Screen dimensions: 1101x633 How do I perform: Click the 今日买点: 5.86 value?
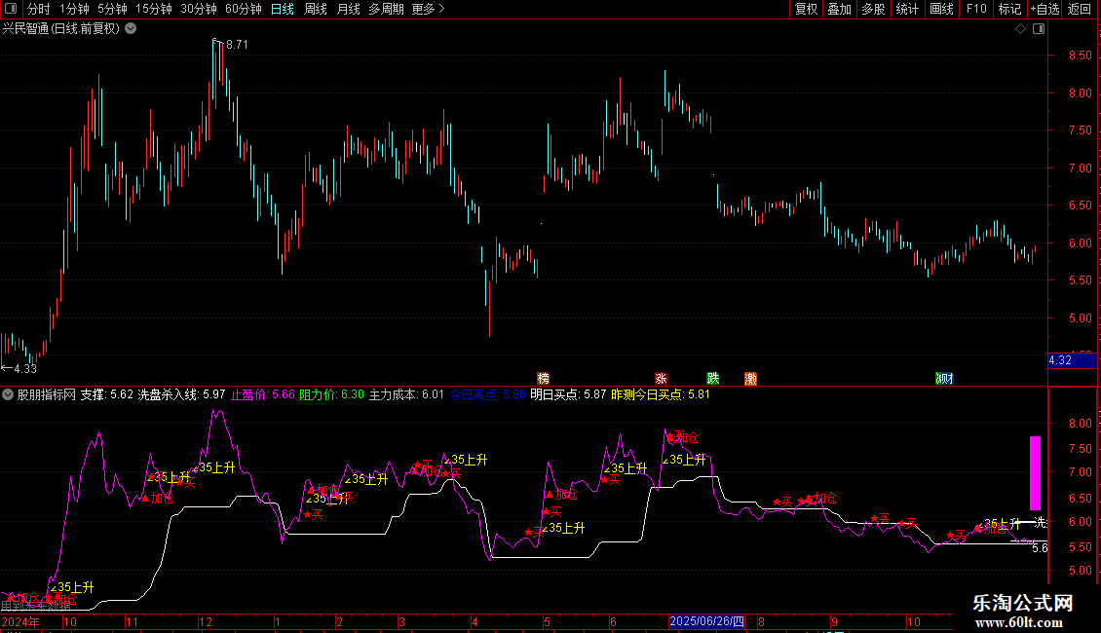point(487,394)
